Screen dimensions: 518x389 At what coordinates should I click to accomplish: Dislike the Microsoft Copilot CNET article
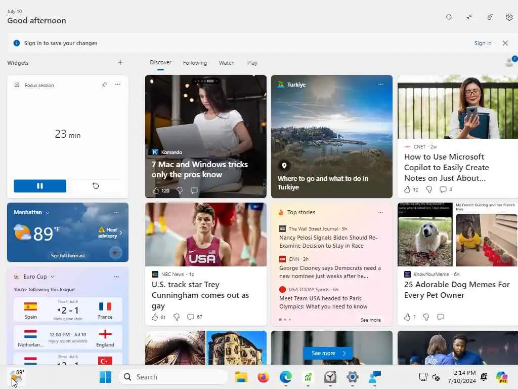429,189
